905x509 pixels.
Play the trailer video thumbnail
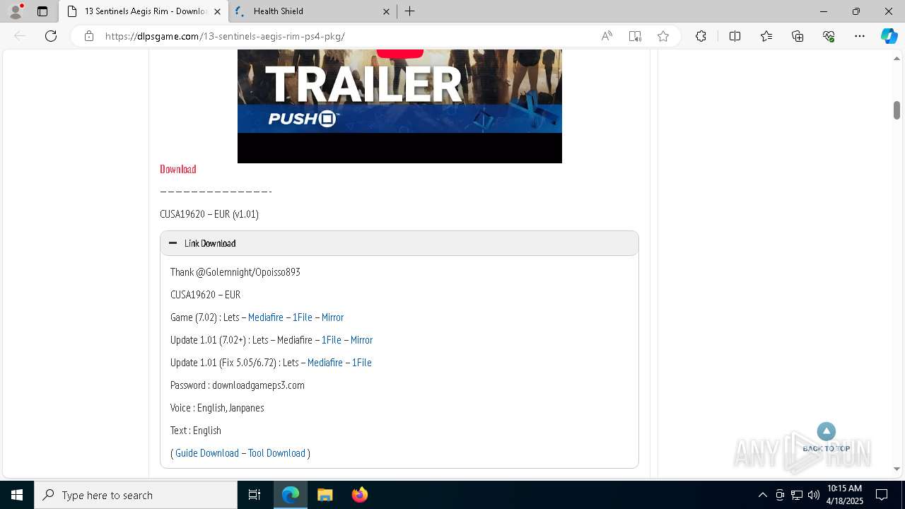tap(399, 106)
